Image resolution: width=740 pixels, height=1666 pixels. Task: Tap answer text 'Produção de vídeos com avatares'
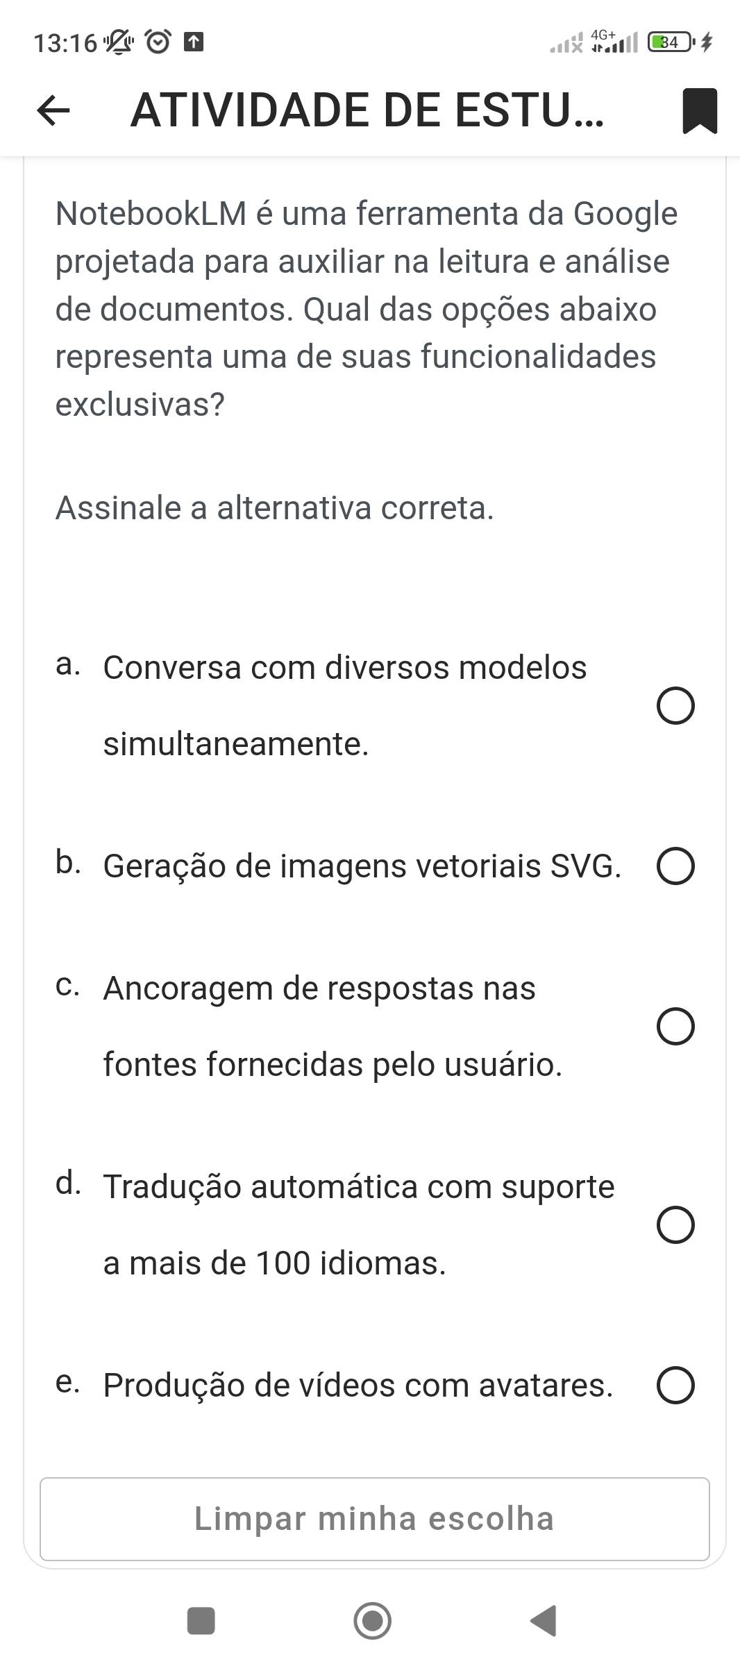tap(358, 1386)
